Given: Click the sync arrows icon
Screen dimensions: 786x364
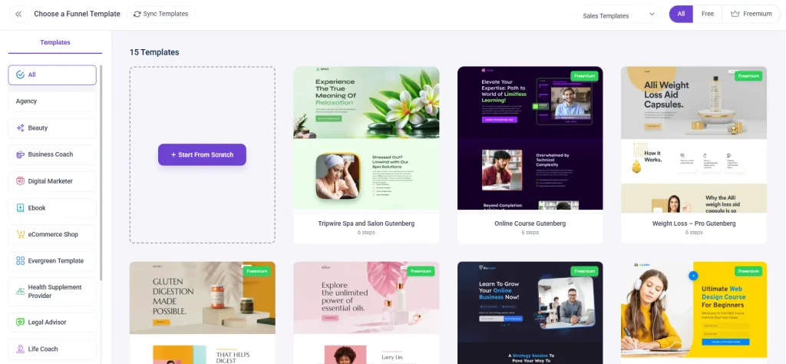Looking at the screenshot, I should point(137,14).
